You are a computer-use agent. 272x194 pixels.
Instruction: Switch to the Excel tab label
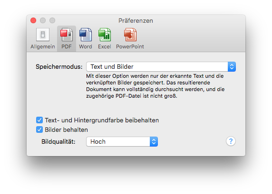105,46
